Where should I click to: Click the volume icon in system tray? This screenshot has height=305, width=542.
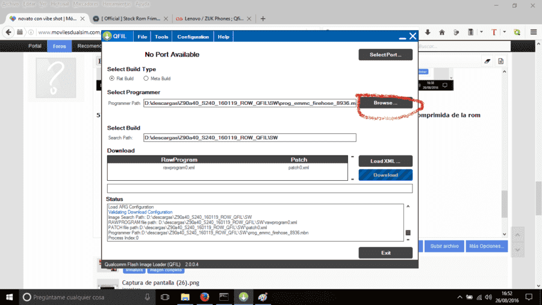click(x=488, y=297)
